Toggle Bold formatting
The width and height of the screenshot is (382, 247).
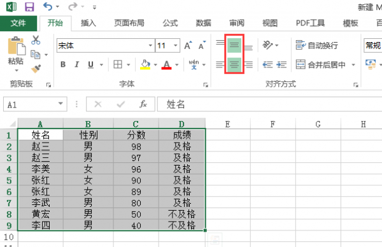coord(63,64)
